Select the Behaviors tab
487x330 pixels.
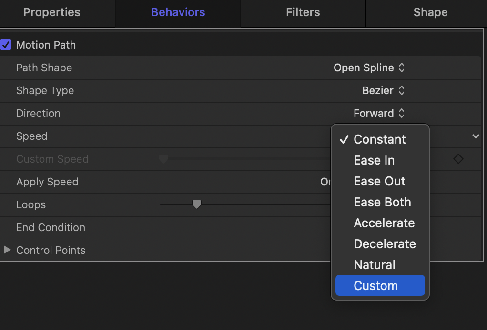tap(178, 12)
